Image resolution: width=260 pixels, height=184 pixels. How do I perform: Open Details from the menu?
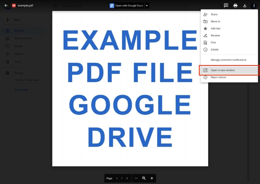pos(229,50)
